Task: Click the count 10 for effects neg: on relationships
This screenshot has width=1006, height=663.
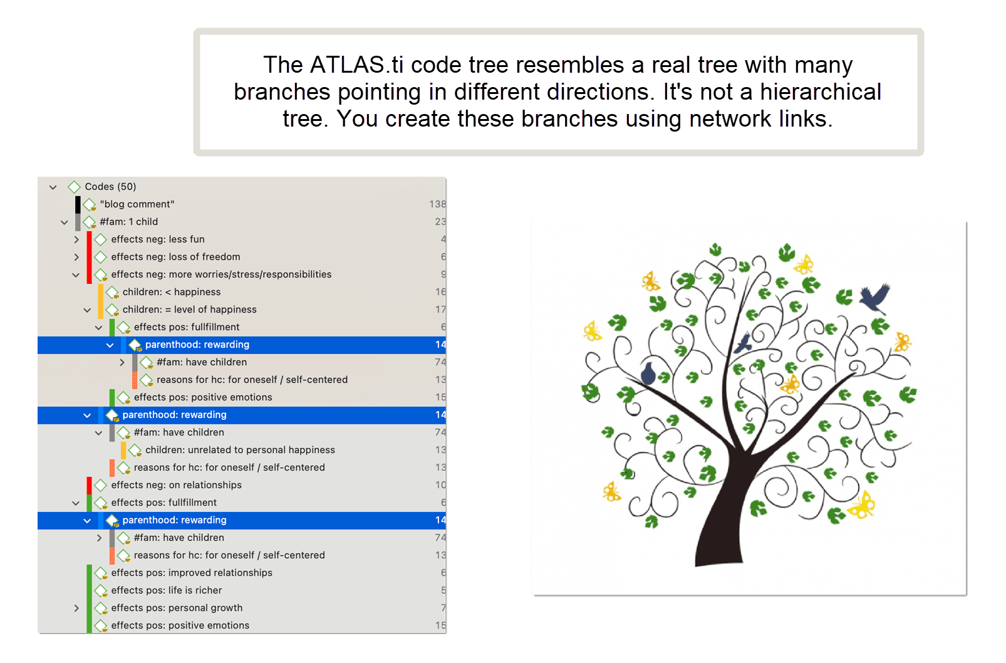Action: pyautogui.click(x=440, y=485)
